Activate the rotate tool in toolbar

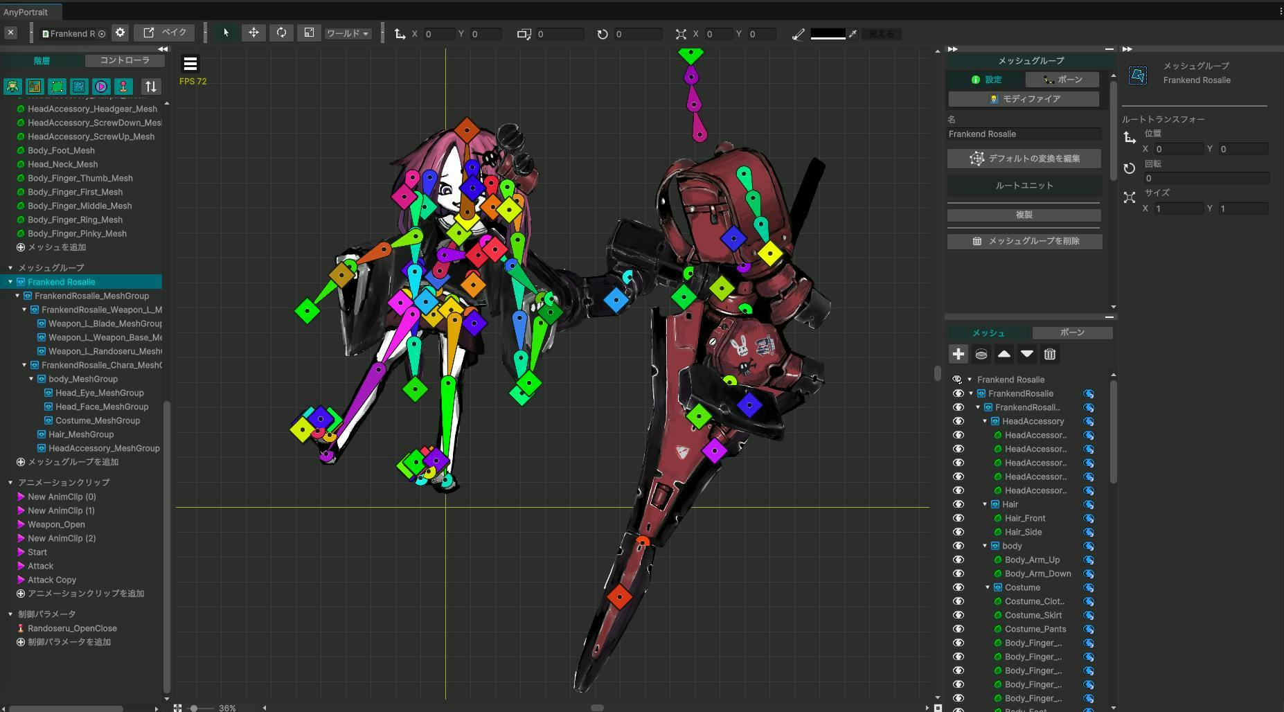[x=281, y=33]
